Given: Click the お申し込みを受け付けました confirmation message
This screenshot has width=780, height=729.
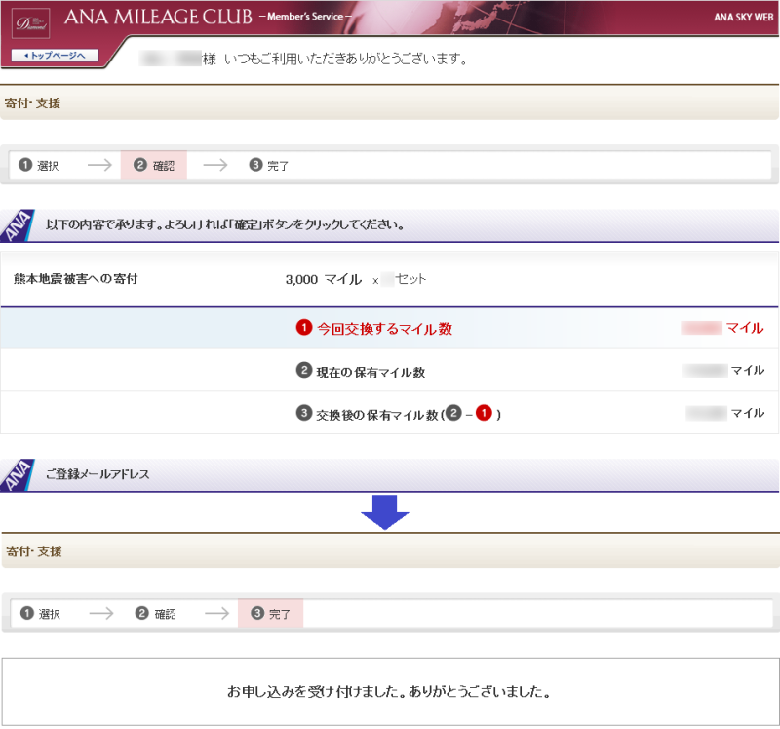Looking at the screenshot, I should pos(389,691).
